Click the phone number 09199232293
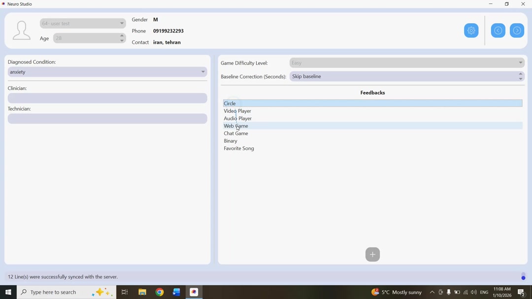The width and height of the screenshot is (532, 299). click(168, 31)
